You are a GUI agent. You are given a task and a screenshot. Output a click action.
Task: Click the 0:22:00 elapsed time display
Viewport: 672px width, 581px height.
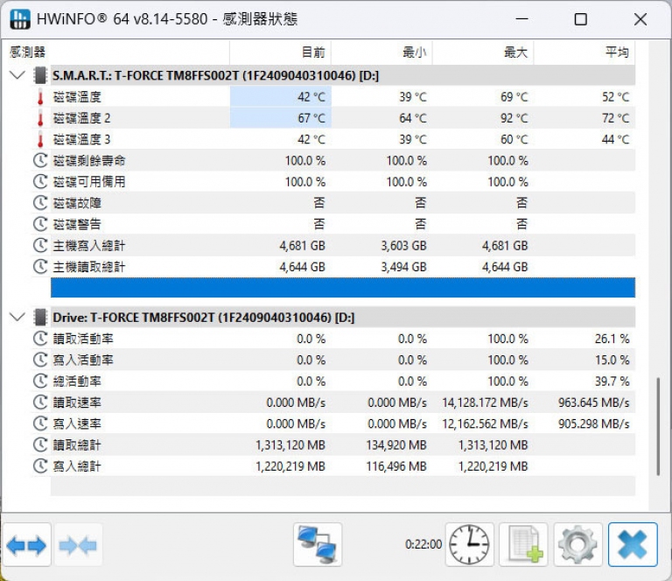[x=423, y=544]
